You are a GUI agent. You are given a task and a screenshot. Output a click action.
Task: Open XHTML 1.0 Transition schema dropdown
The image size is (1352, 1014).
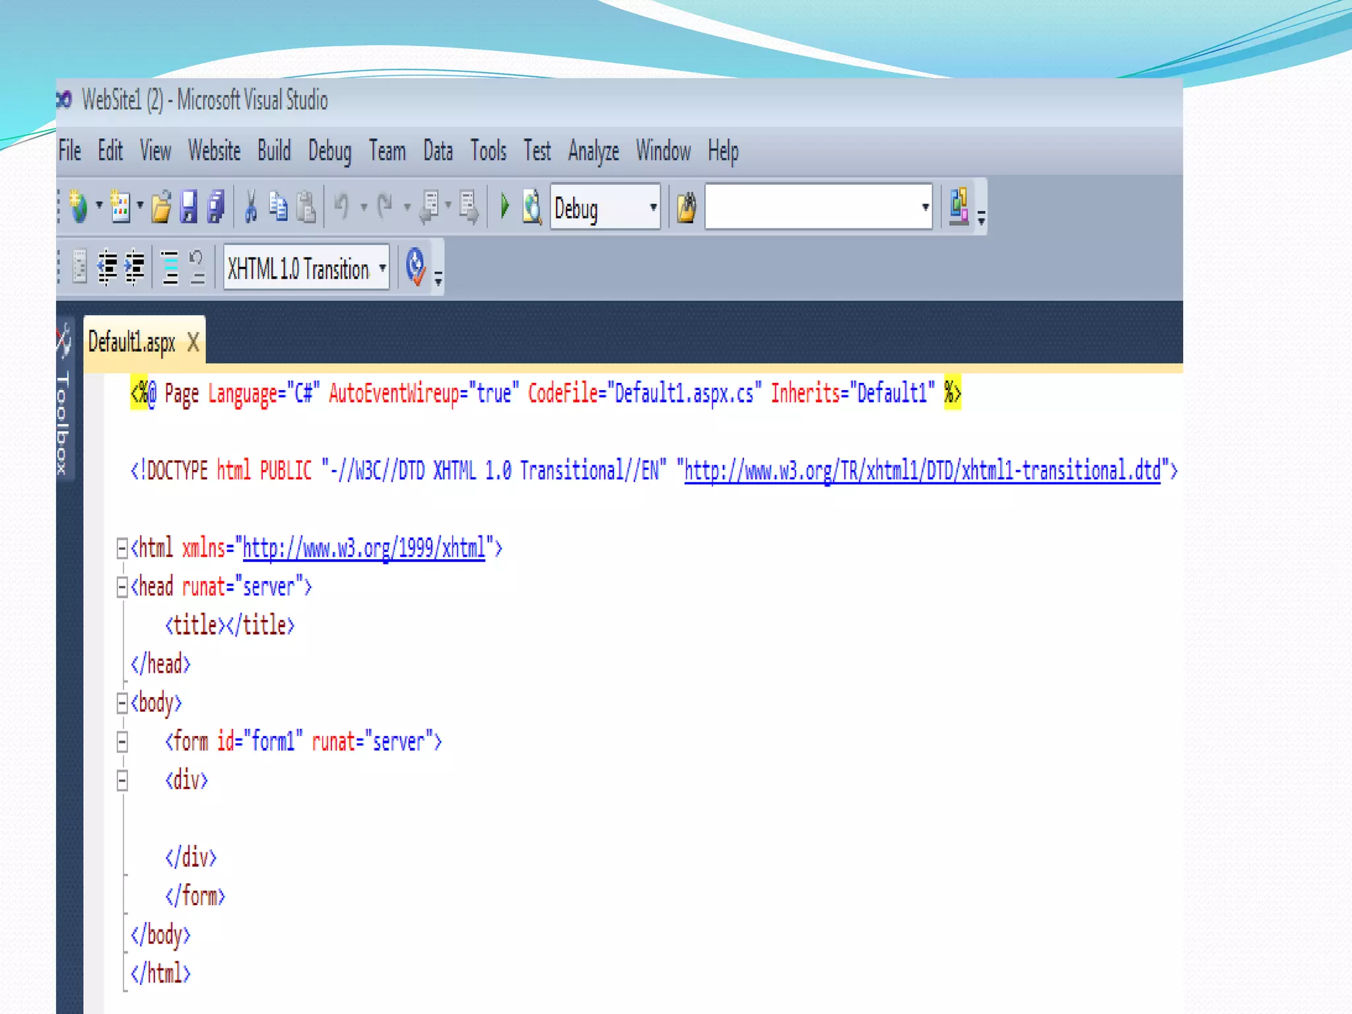coord(382,268)
